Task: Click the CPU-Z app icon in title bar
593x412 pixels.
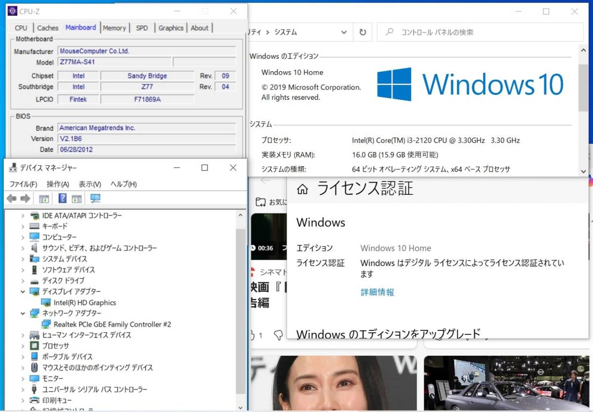Action: (x=12, y=11)
